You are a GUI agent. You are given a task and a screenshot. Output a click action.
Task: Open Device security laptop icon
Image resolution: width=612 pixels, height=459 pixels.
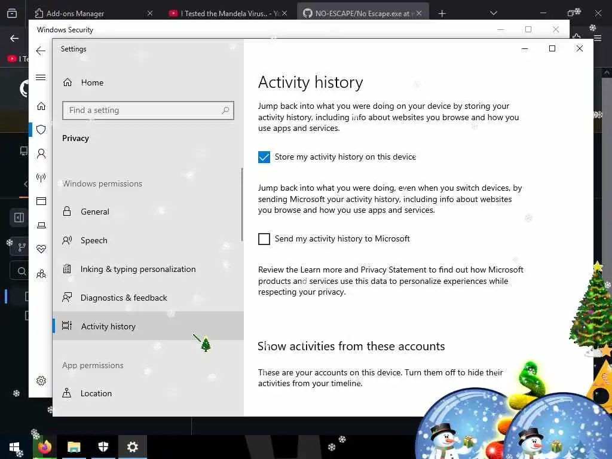(41, 225)
